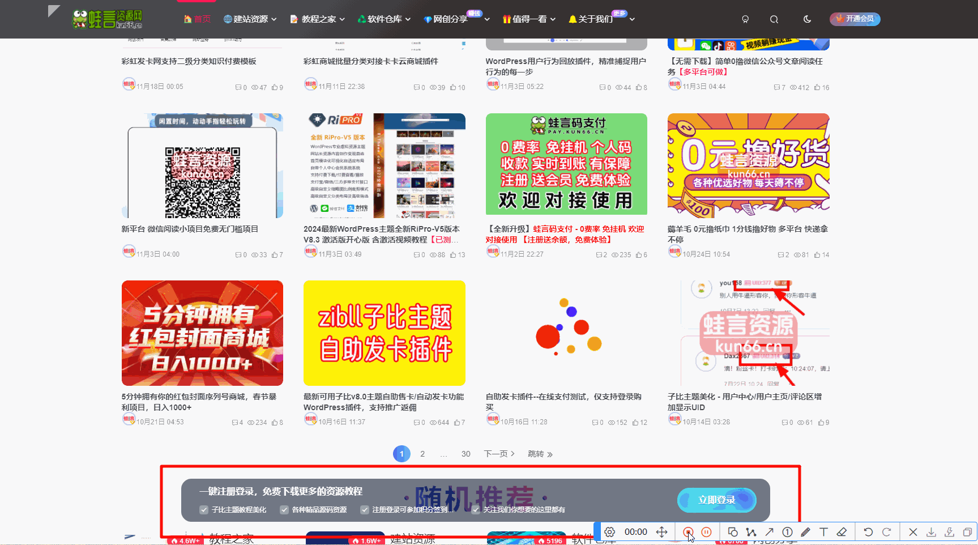Select the text annotation tool
978x545 pixels.
pos(824,531)
